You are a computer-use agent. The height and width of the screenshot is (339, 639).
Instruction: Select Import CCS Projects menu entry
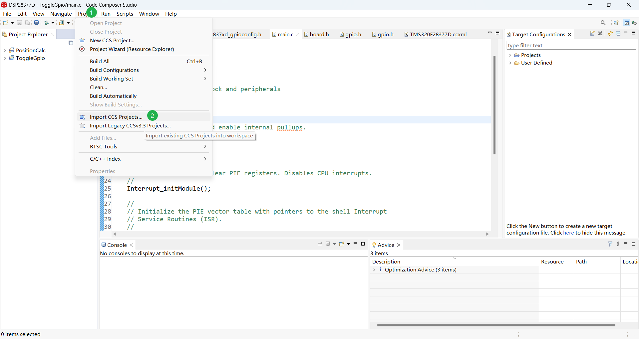[x=116, y=117]
